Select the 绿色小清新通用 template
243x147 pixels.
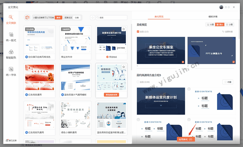pyautogui.click(x=76, y=118)
